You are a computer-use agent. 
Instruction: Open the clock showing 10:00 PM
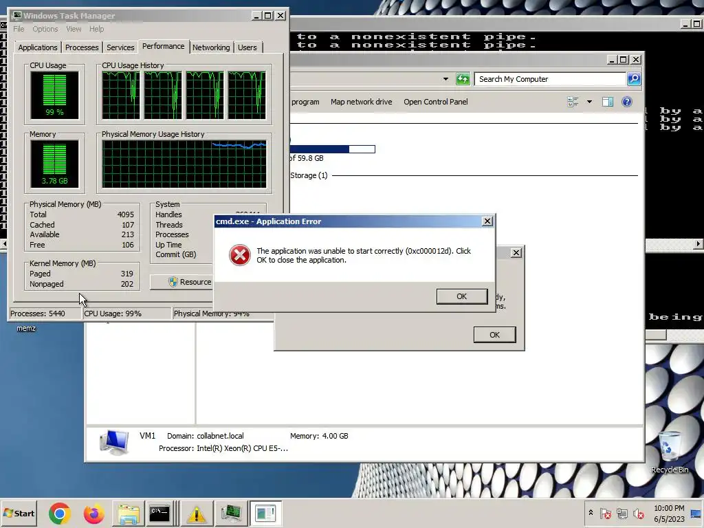(x=669, y=513)
